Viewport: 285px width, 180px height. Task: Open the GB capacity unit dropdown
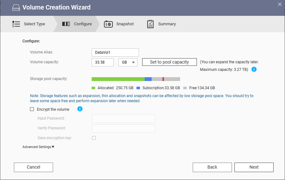(x=128, y=62)
